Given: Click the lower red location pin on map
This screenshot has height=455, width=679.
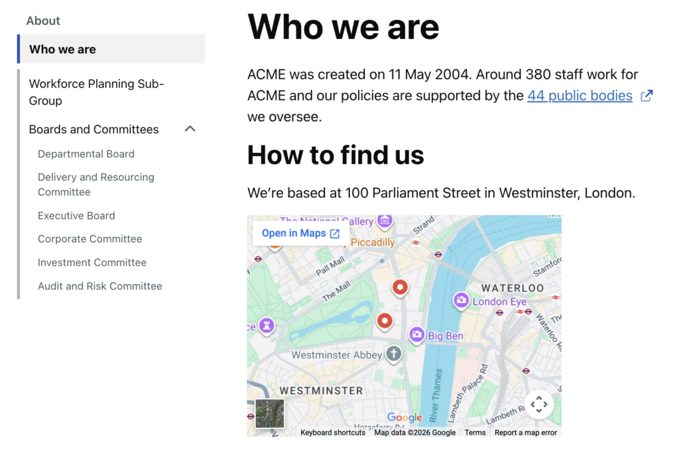Looking at the screenshot, I should pos(385,322).
